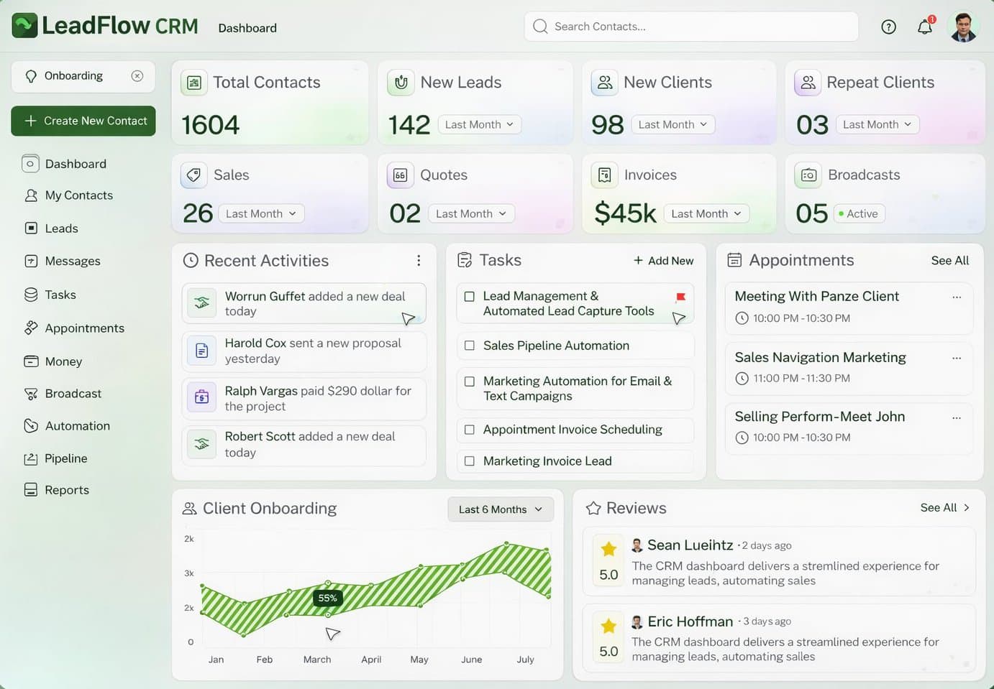Open the help icon in the top bar
Viewport: 994px width, 689px height.
pyautogui.click(x=888, y=27)
